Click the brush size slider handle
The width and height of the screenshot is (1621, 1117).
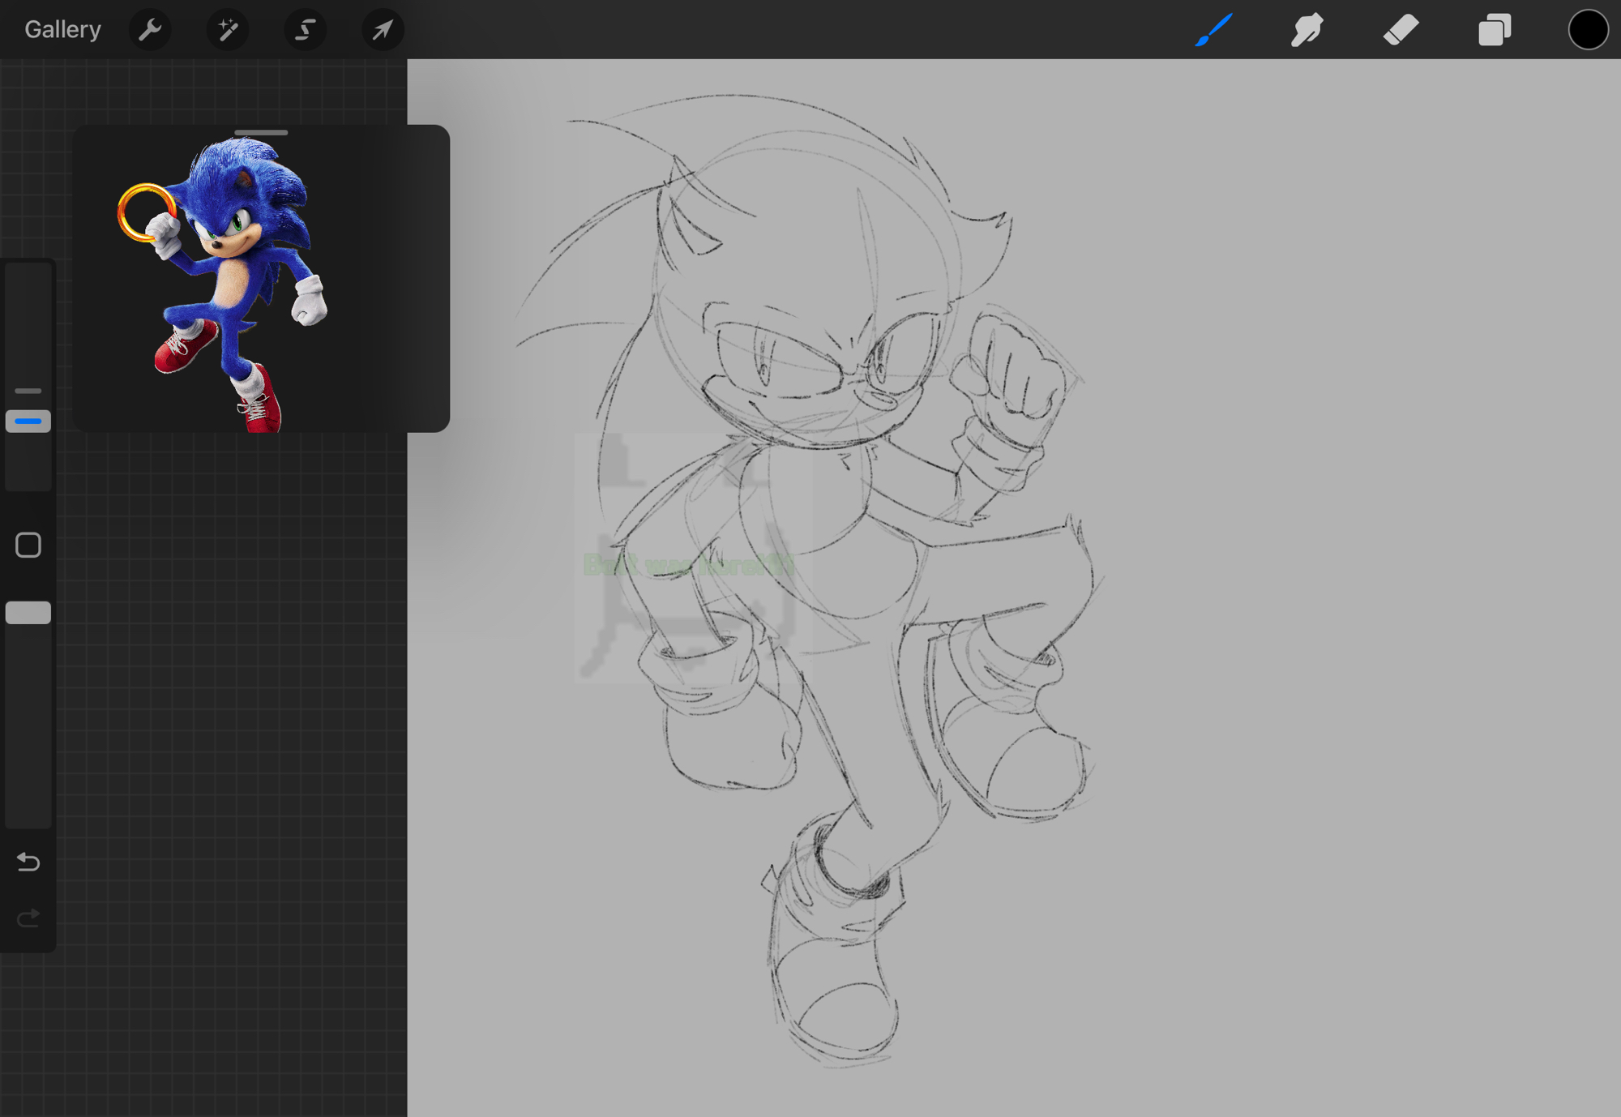coord(28,422)
